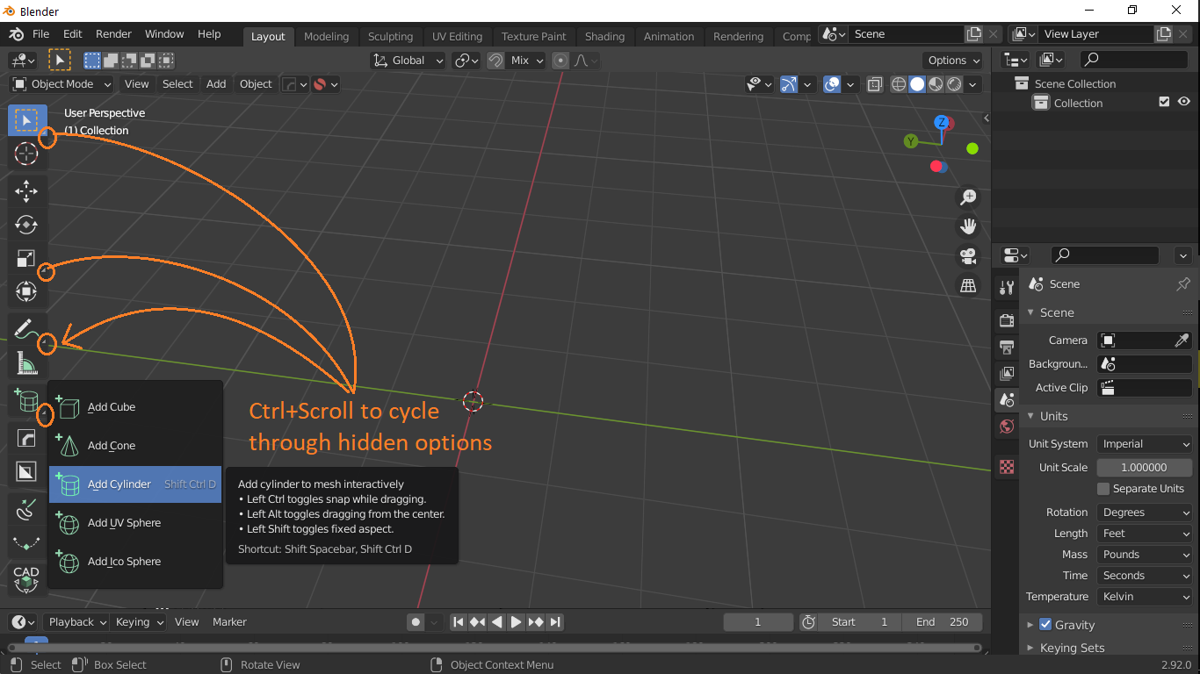
Task: Open the Mass Pounds dropdown
Action: click(1145, 555)
